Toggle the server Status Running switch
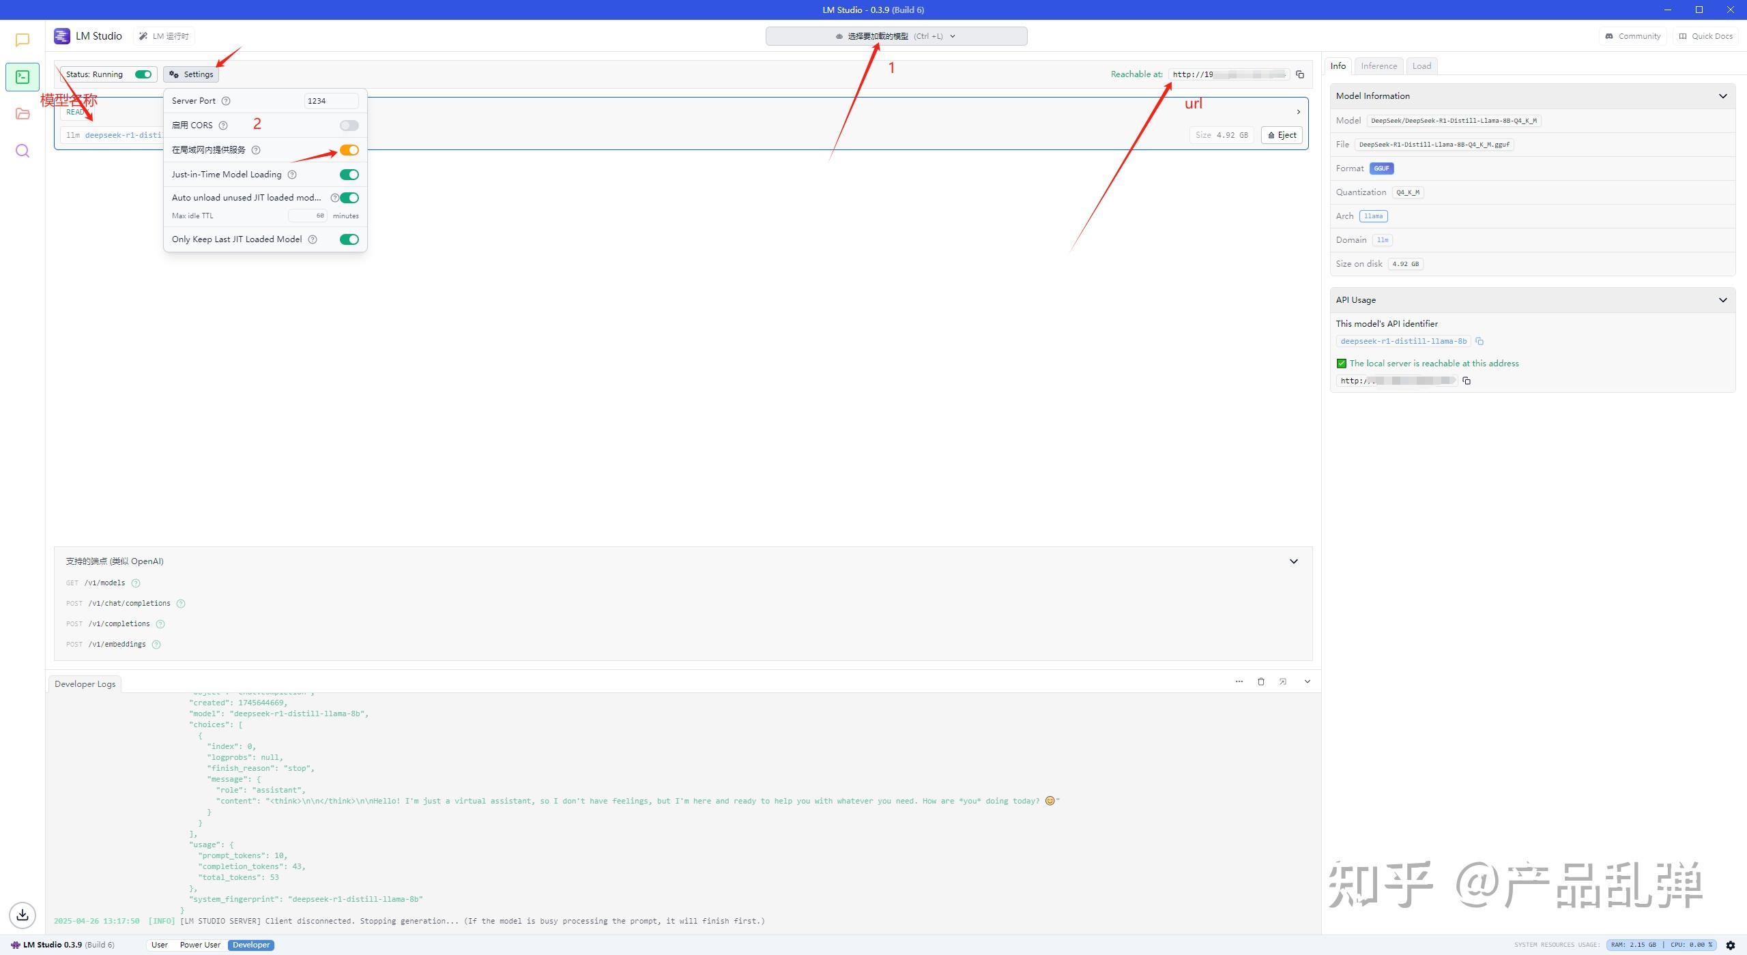This screenshot has height=955, width=1747. click(143, 74)
